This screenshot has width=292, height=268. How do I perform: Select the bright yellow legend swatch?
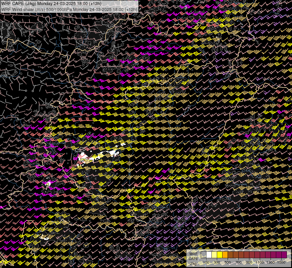[220, 255]
